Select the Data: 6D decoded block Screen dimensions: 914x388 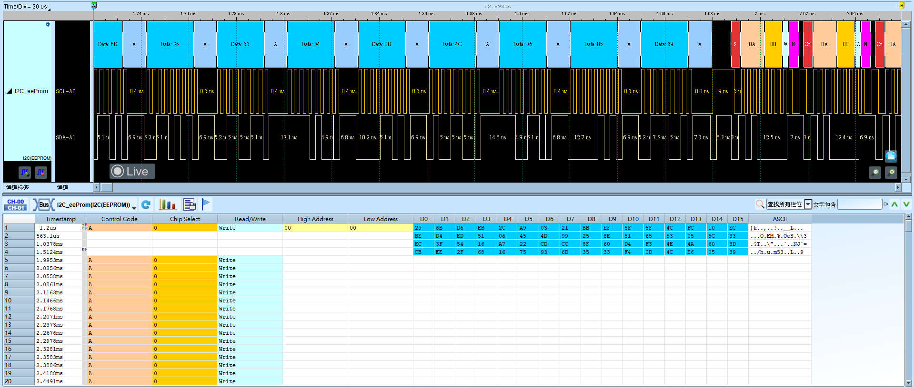click(108, 44)
